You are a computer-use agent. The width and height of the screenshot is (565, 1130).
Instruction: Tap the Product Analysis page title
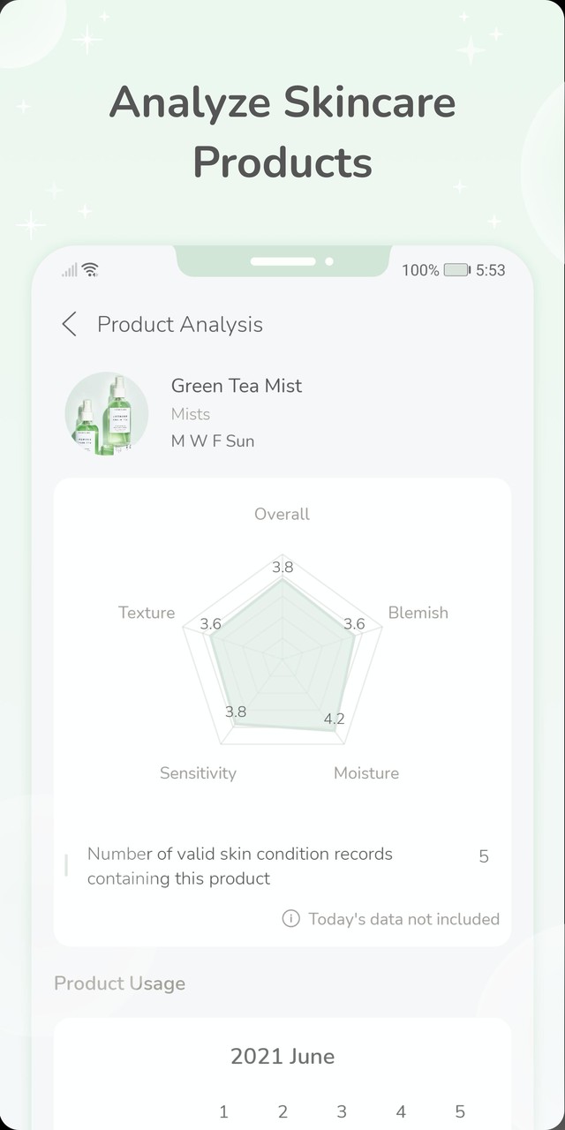point(180,324)
